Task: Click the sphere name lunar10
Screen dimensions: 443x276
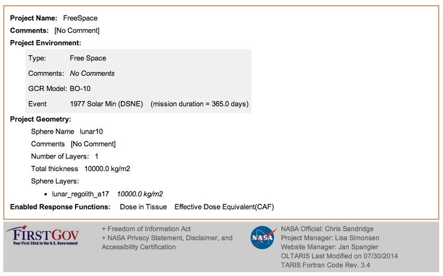Action: [91, 132]
